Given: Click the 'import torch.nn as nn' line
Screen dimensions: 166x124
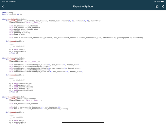Looking at the screenshot, I should click(12, 14).
